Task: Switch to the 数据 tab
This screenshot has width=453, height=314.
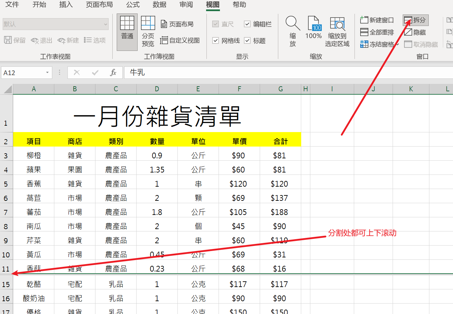Action: point(159,4)
